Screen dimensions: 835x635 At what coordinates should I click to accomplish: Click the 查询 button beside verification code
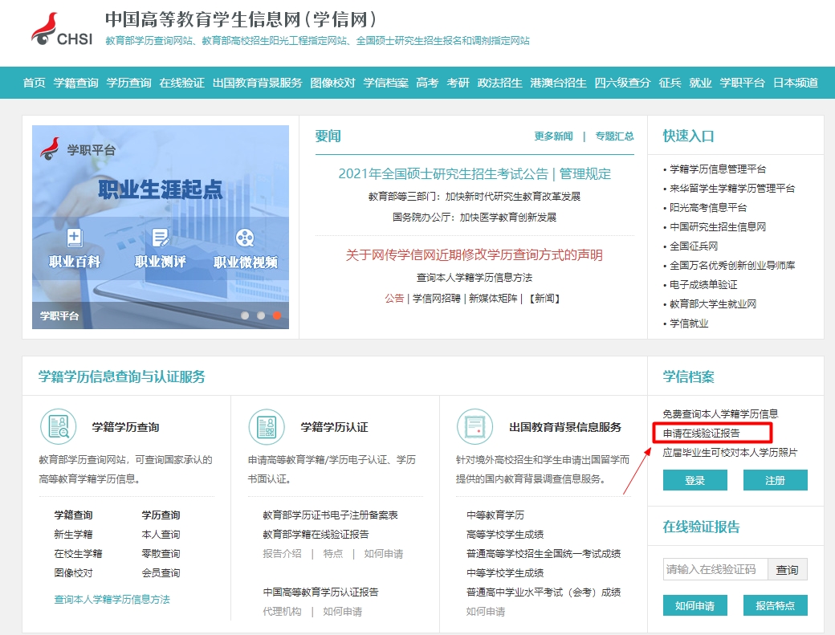point(788,569)
